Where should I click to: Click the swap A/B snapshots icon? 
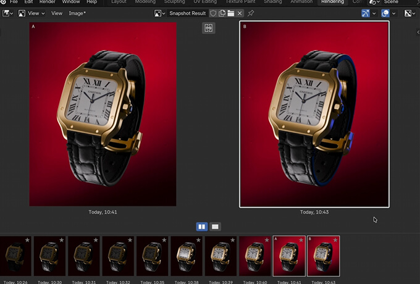click(x=208, y=28)
